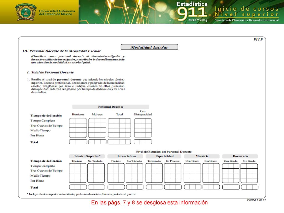This screenshot has width=284, height=213.
Task: Click 'Terminada' subheader under Especialidad
Action: 154,161
